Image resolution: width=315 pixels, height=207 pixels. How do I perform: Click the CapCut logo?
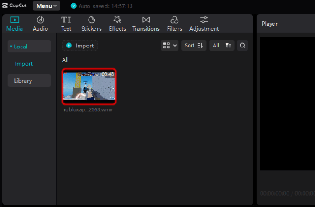click(x=14, y=5)
